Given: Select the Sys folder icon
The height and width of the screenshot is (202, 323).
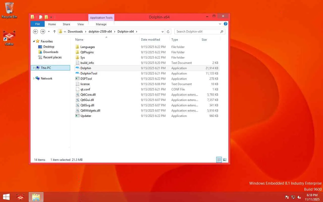Looking at the screenshot, I should [x=77, y=58].
